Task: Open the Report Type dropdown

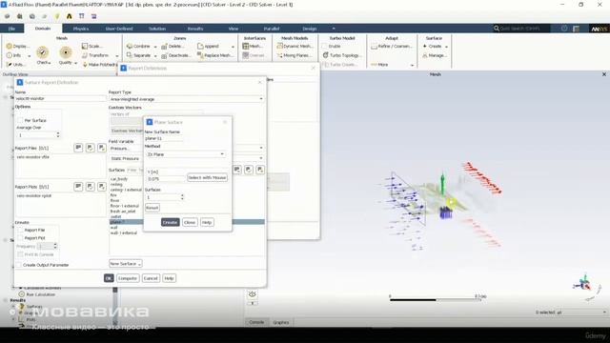Action: click(x=186, y=99)
